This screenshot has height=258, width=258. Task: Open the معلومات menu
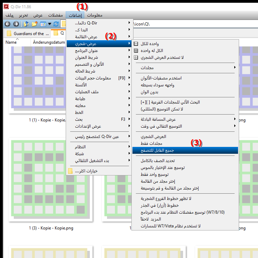pos(95,15)
